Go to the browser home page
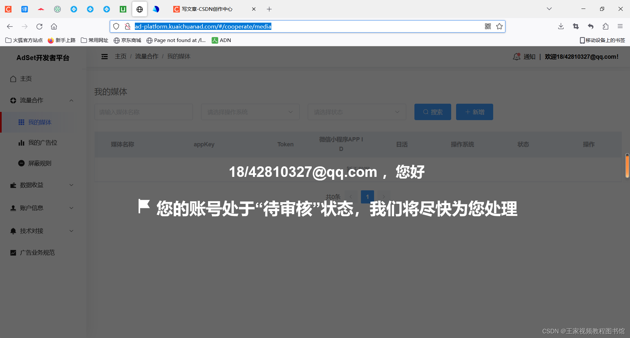Image resolution: width=630 pixels, height=338 pixels. coord(54,26)
